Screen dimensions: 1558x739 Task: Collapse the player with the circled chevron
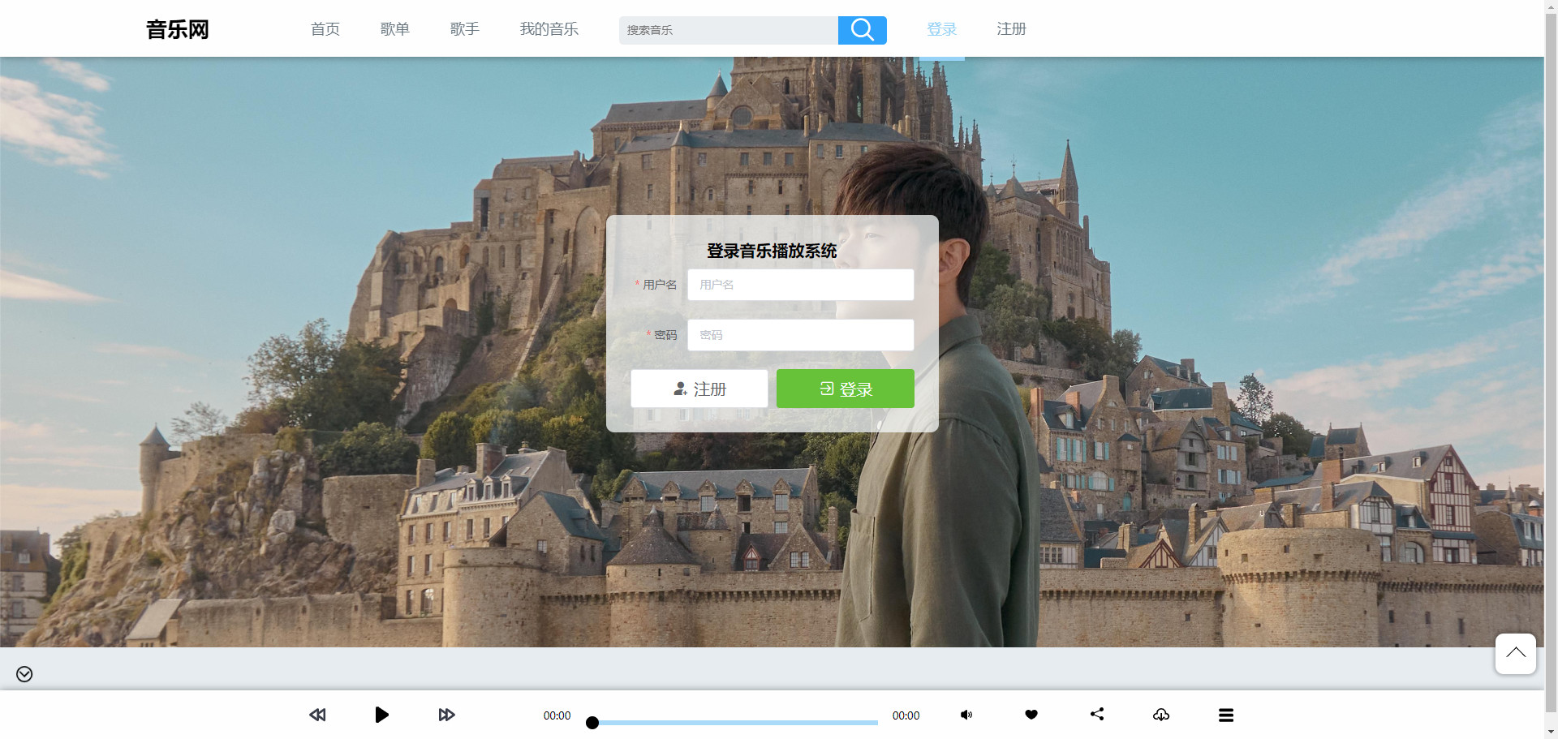[24, 674]
